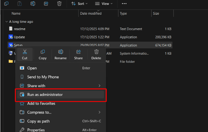Click the 'Text Document' type cell

click(131, 29)
